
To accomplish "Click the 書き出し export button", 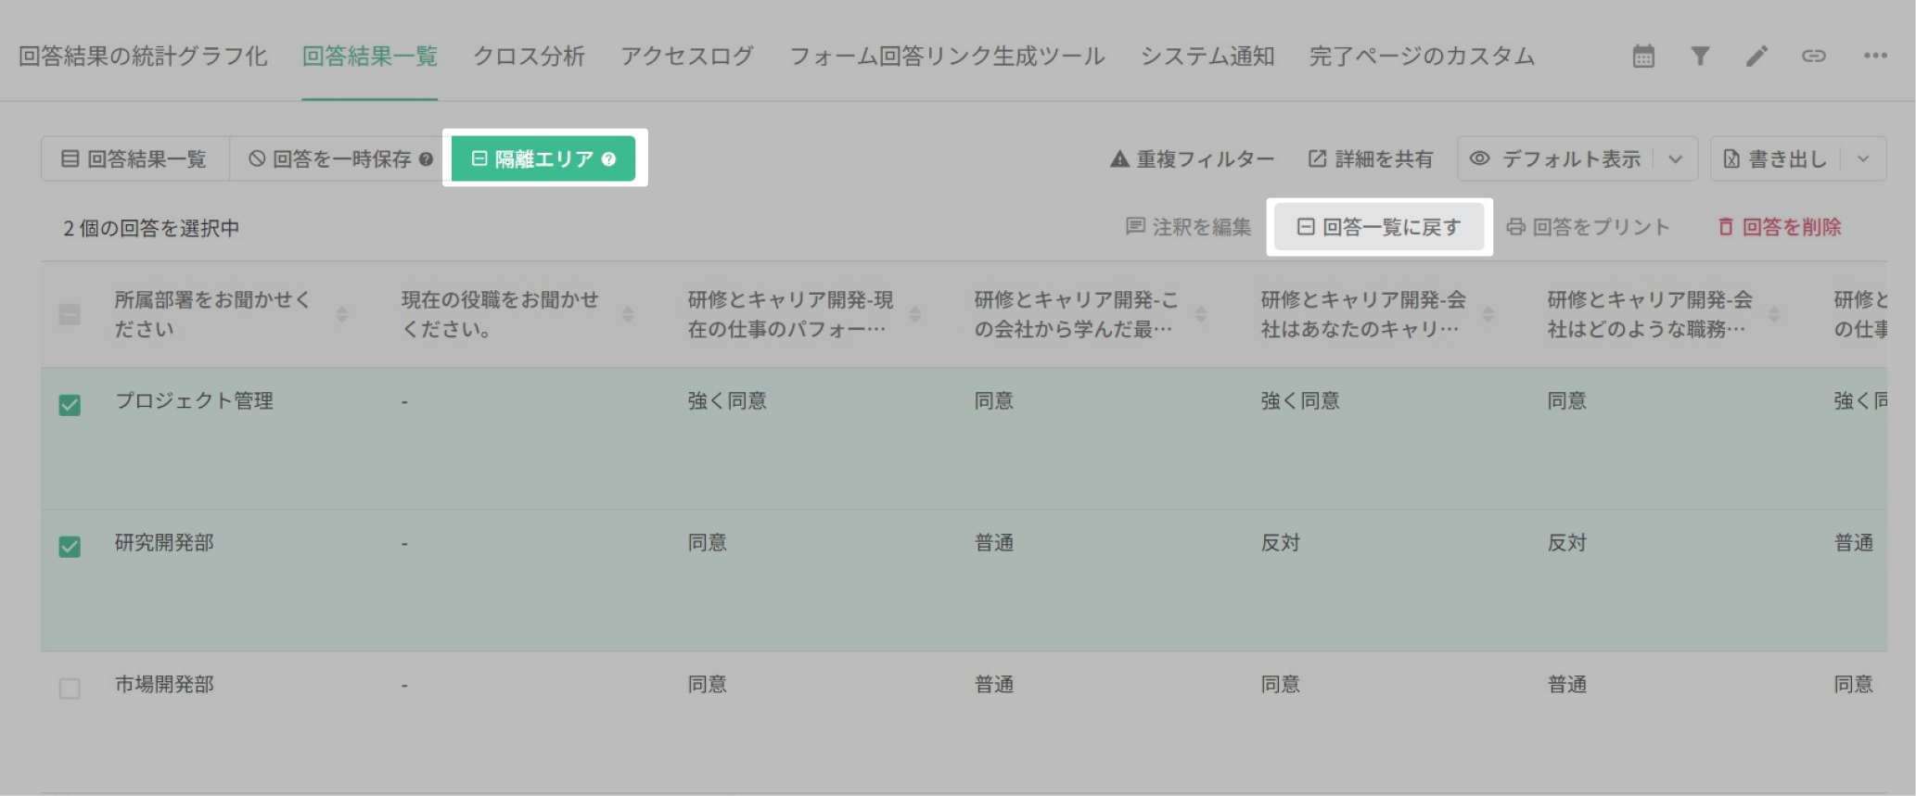I will [1775, 159].
